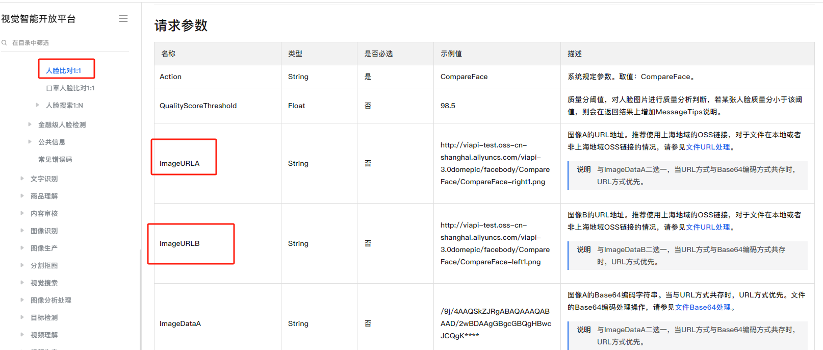The width and height of the screenshot is (823, 350).
Task: Expand the 文字识别 category
Action: (x=22, y=179)
